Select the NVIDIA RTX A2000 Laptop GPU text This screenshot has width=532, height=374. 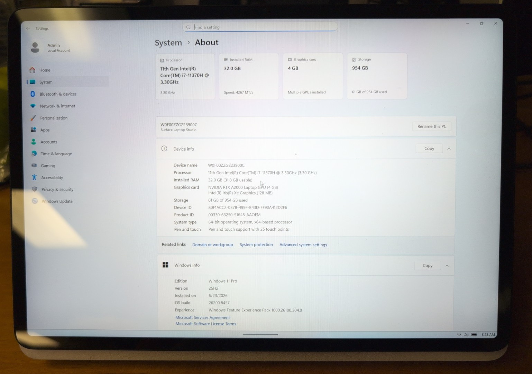coord(243,187)
